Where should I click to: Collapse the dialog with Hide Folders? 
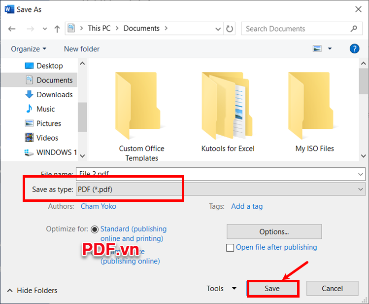tap(33, 290)
